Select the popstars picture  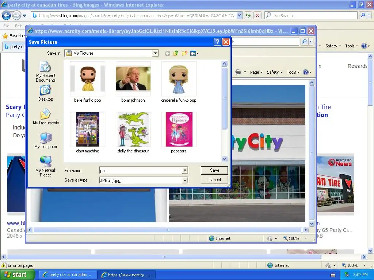point(179,133)
